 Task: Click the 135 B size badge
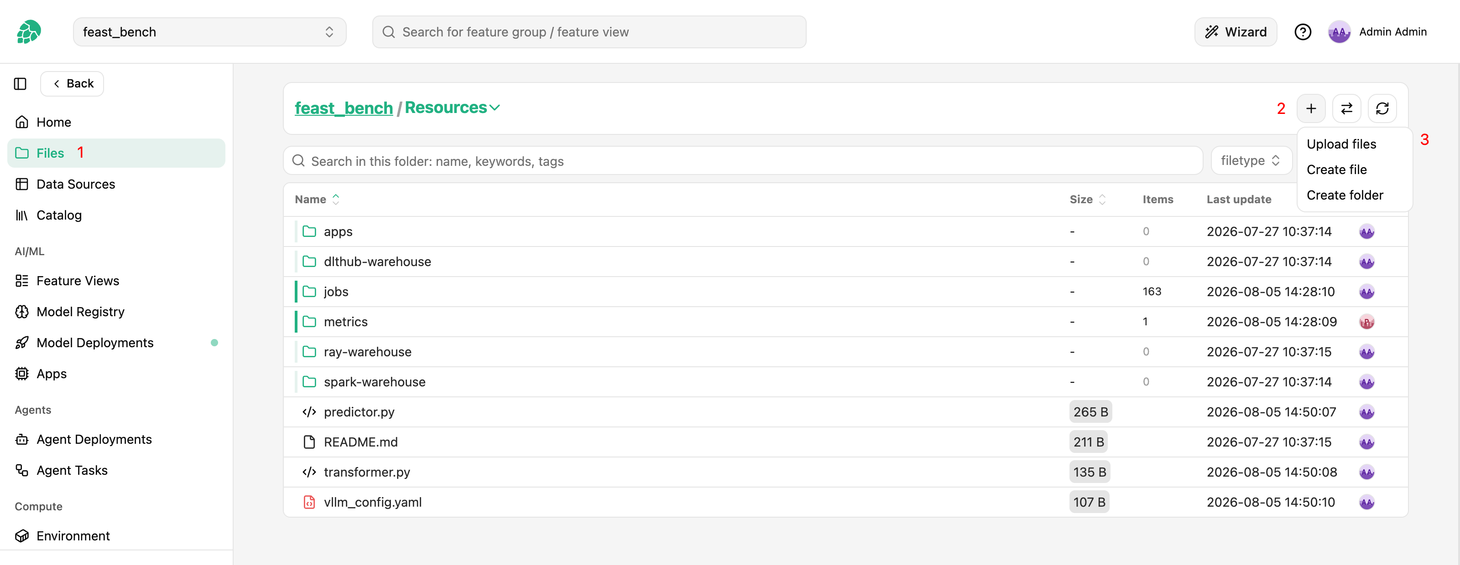[x=1090, y=472]
